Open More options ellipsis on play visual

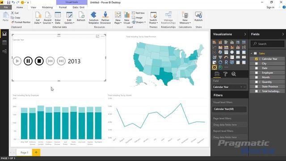tap(102, 36)
